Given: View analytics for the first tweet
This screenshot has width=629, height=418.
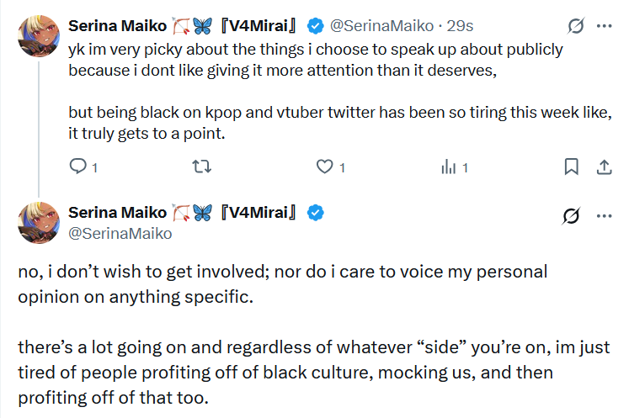Looking at the screenshot, I should pos(448,167).
